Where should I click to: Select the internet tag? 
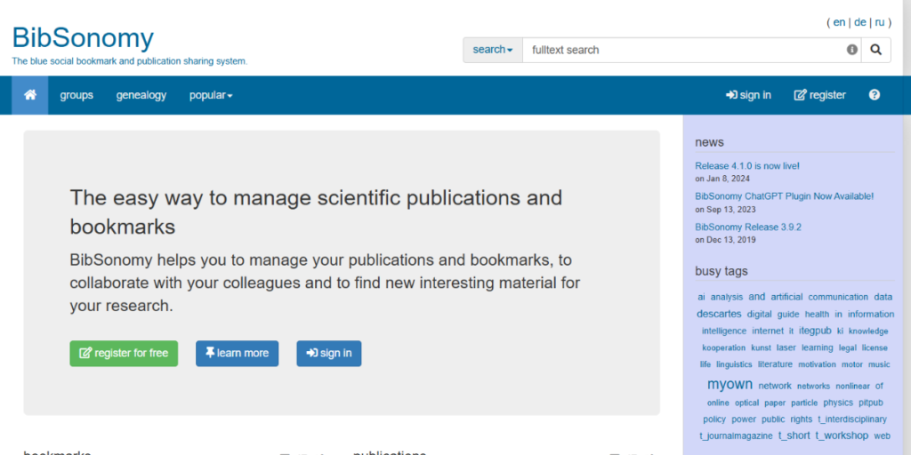coord(768,331)
